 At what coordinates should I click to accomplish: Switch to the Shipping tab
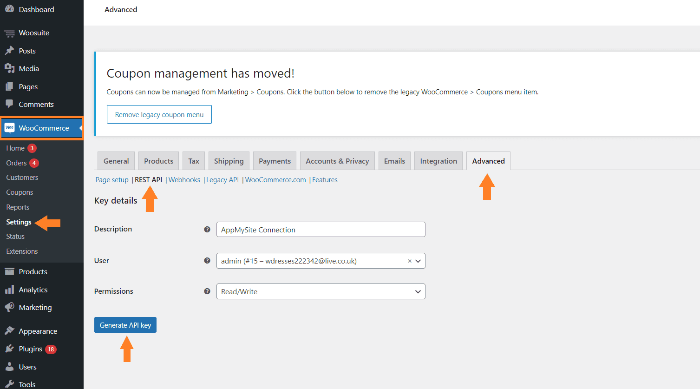pyautogui.click(x=229, y=160)
